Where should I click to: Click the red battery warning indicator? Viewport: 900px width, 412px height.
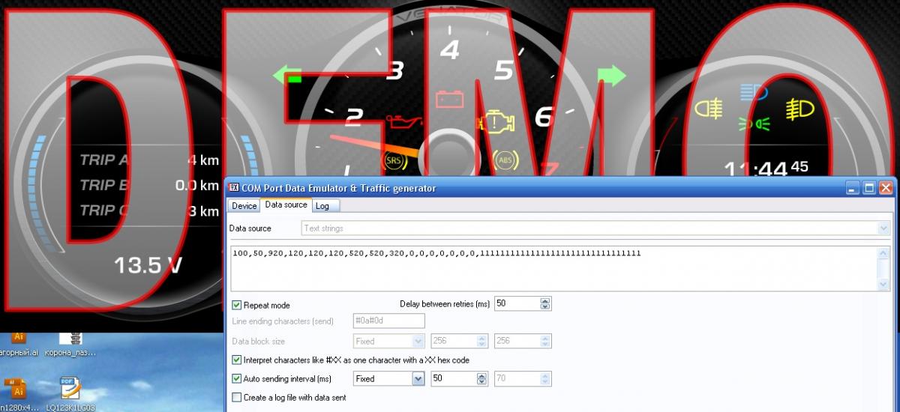point(451,98)
